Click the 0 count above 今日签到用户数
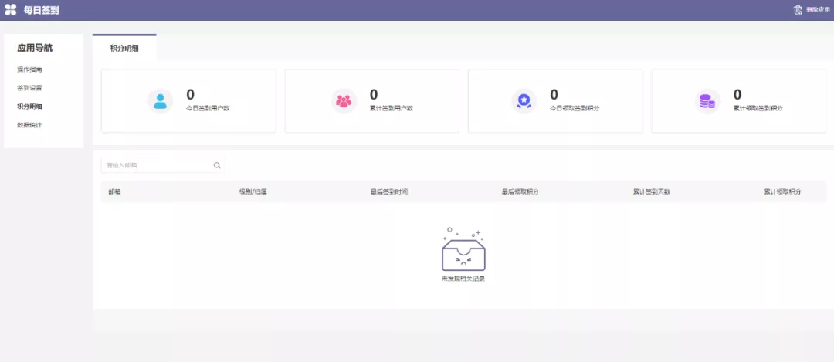 pyautogui.click(x=191, y=95)
